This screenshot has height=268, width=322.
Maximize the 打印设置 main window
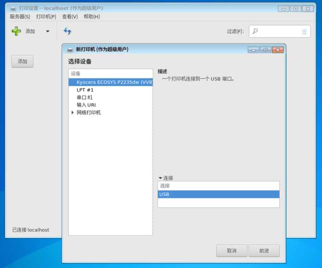click(x=295, y=9)
